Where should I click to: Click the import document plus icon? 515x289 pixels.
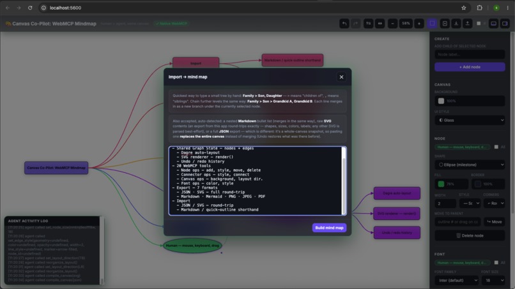pyautogui.click(x=445, y=24)
